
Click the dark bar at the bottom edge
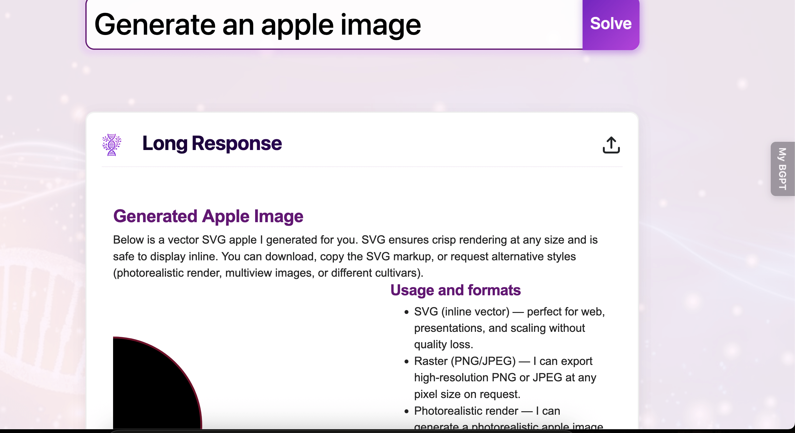(x=397, y=431)
